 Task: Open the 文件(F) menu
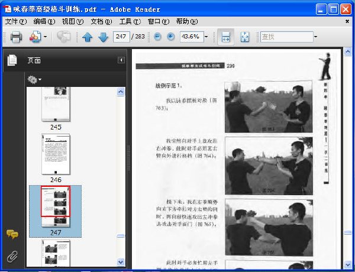coord(16,22)
